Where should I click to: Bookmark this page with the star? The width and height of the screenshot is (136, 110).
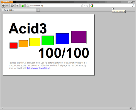(x=82, y=6)
